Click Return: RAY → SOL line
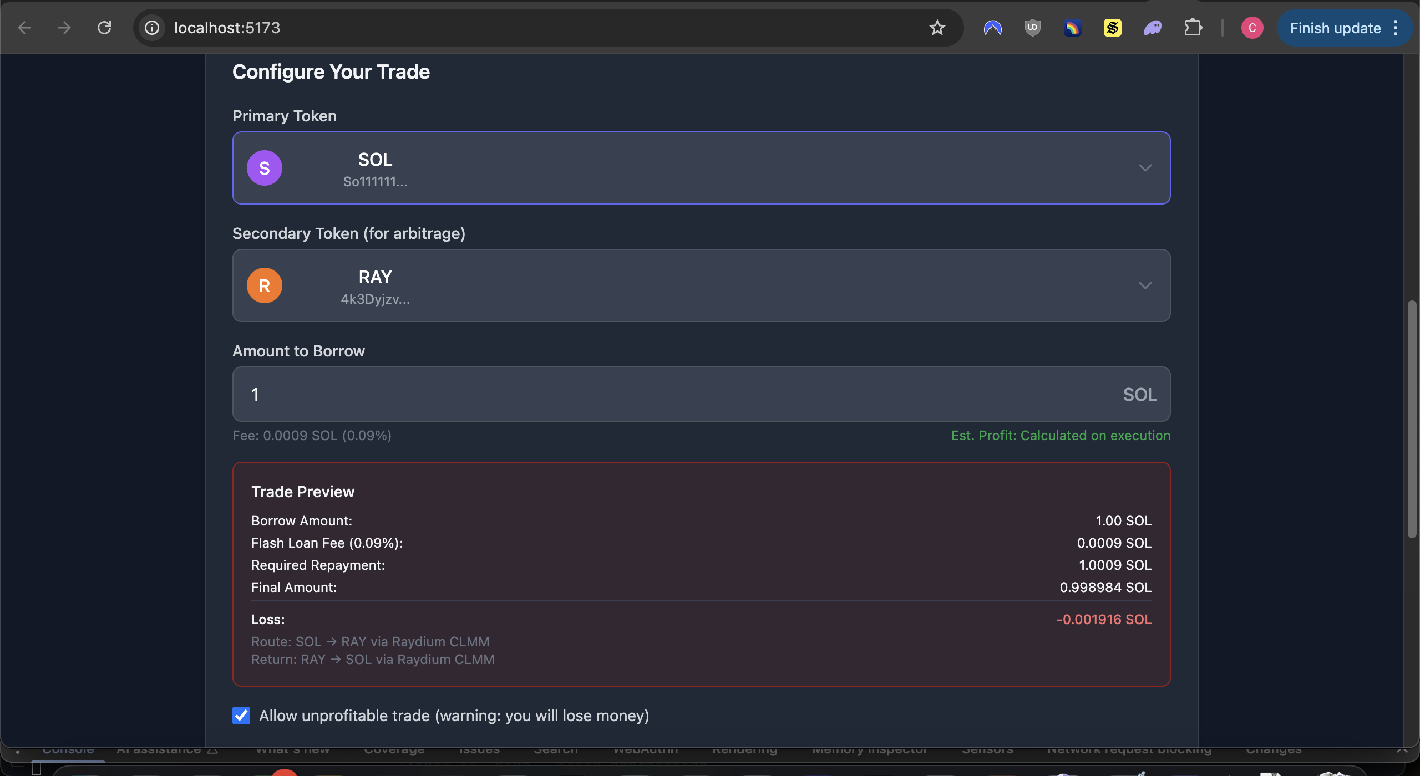Image resolution: width=1420 pixels, height=776 pixels. click(373, 659)
